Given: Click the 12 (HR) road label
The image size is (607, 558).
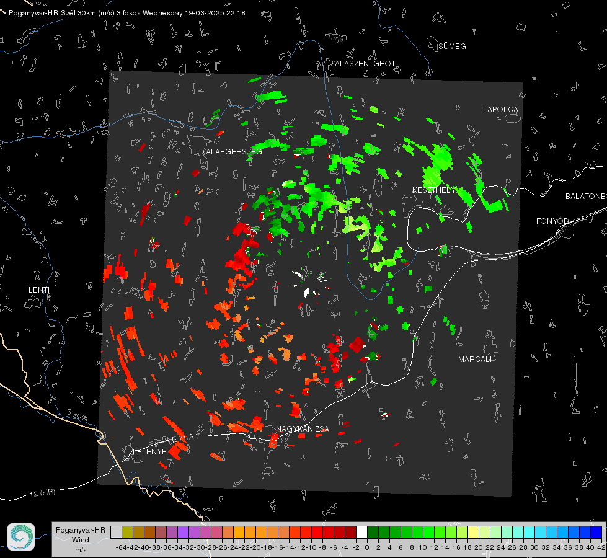Looking at the screenshot, I should pyautogui.click(x=42, y=493).
